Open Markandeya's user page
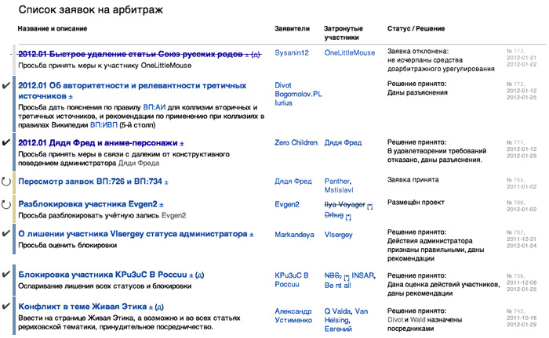The image size is (549, 338). click(296, 234)
